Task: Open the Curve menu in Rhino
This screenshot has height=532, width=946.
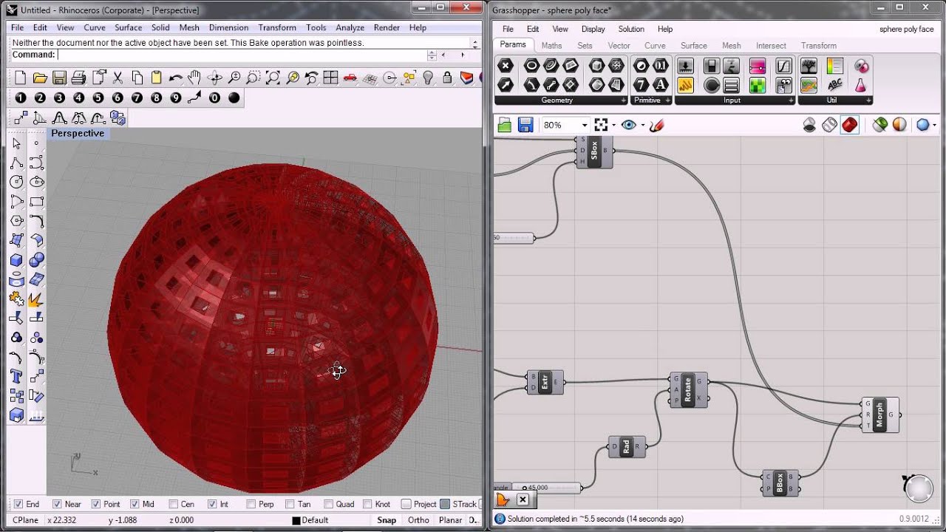Action: 95,27
